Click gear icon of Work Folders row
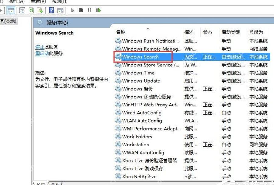 coord(118,137)
